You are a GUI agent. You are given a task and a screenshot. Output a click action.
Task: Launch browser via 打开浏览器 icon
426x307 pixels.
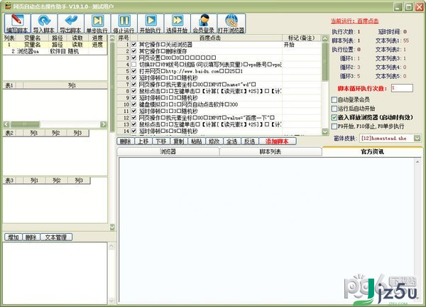click(x=231, y=23)
